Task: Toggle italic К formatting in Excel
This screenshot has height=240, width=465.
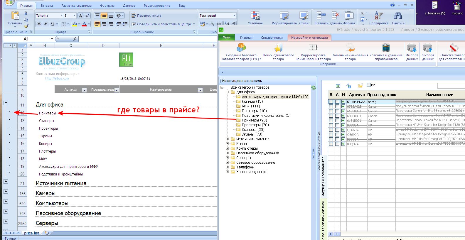Action: (x=46, y=24)
